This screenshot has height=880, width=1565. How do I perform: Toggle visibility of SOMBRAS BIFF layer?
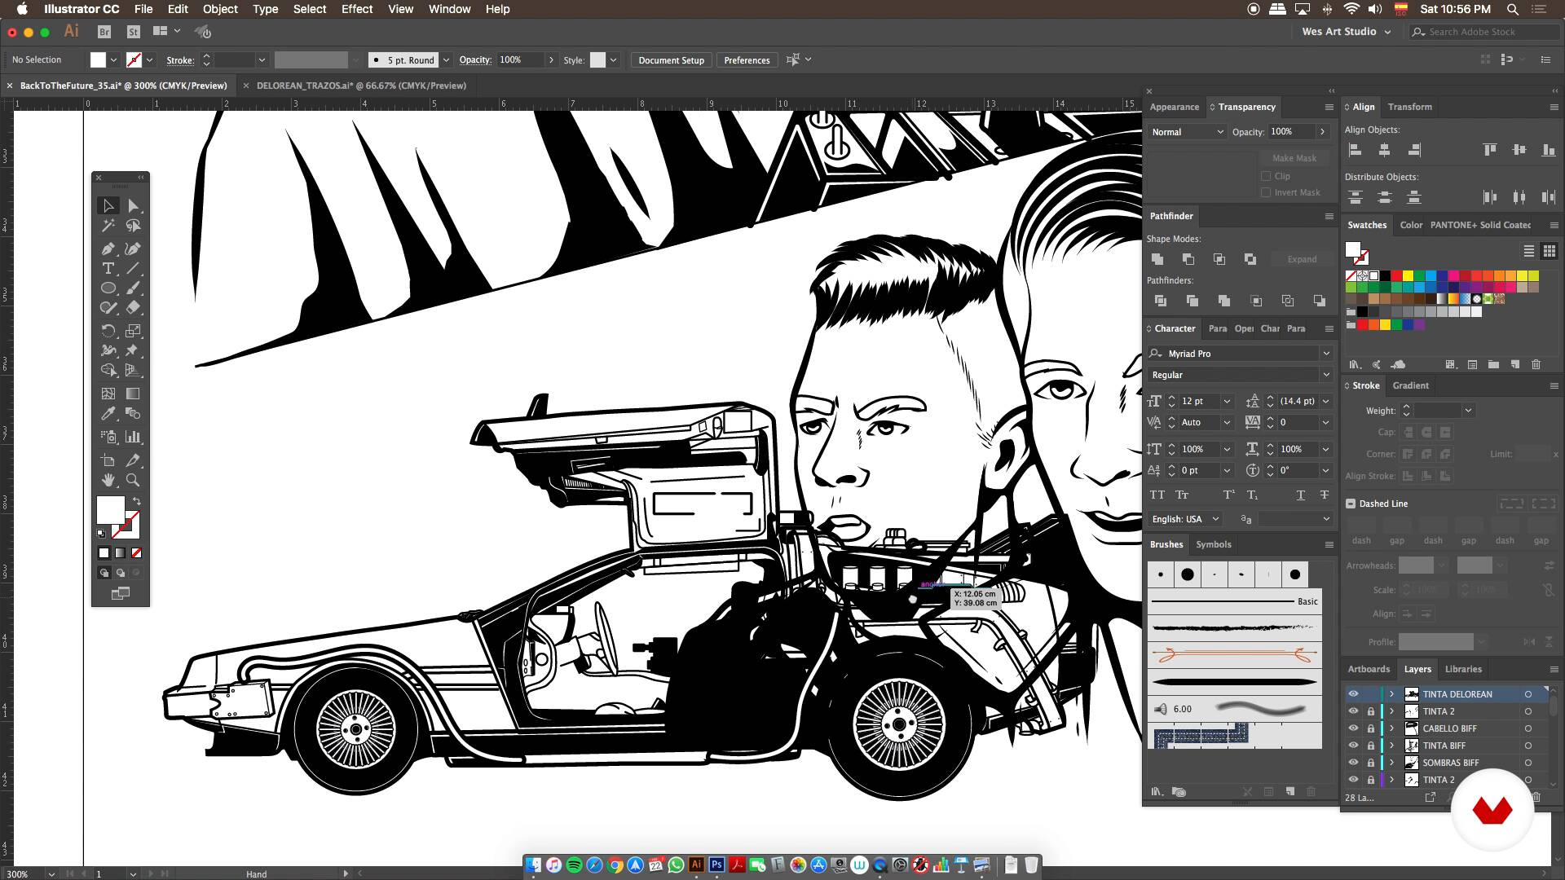[x=1353, y=763]
